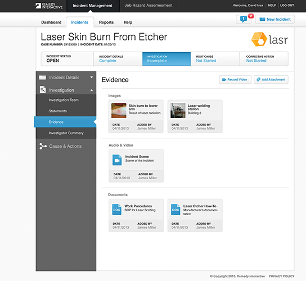The height and width of the screenshot is (281, 306).
Task: Click the Remedy Interactive logo
Action: point(49,6)
